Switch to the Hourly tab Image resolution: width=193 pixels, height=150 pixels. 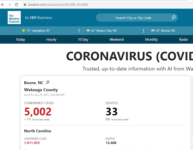coord(51,40)
